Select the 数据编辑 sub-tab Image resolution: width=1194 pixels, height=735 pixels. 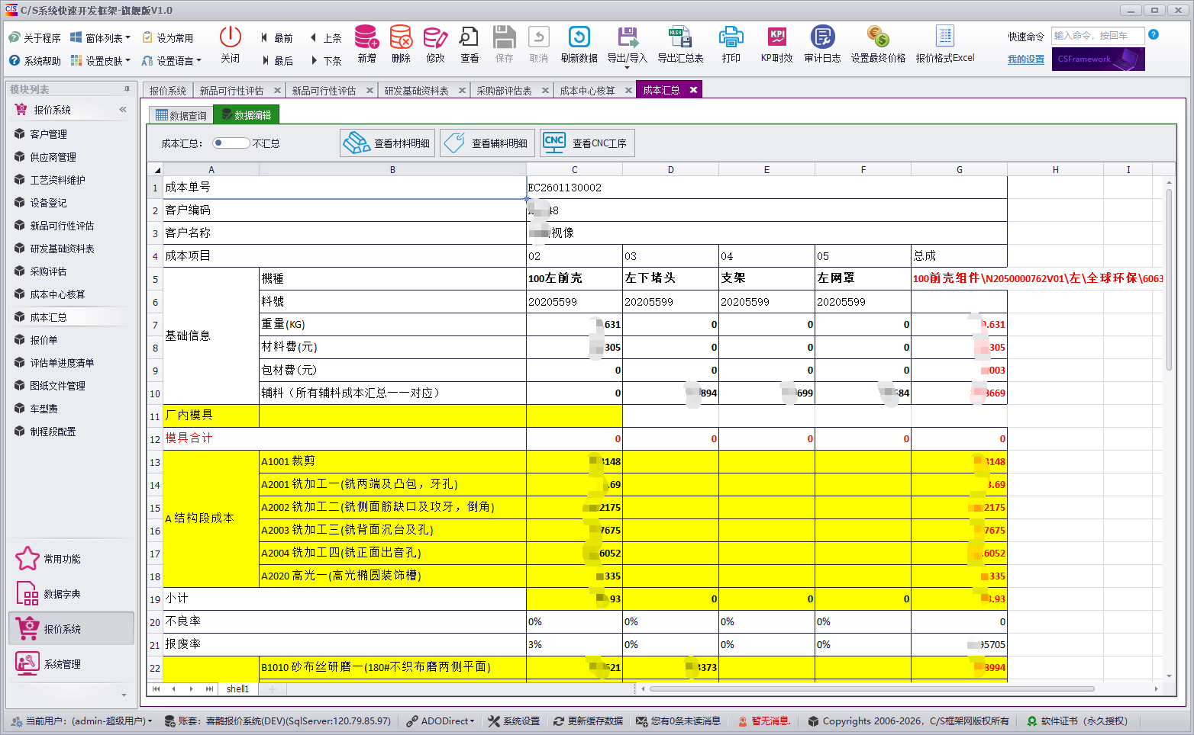pyautogui.click(x=247, y=115)
